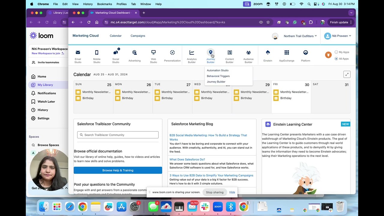Select the All Apps radio button
384x216 pixels.
336,59
